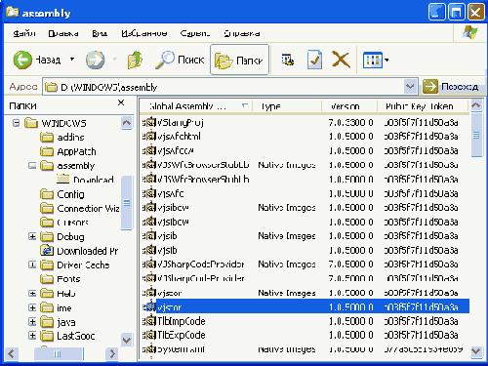Click the green Назад back arrow icon
The width and height of the screenshot is (488, 366).
22,60
